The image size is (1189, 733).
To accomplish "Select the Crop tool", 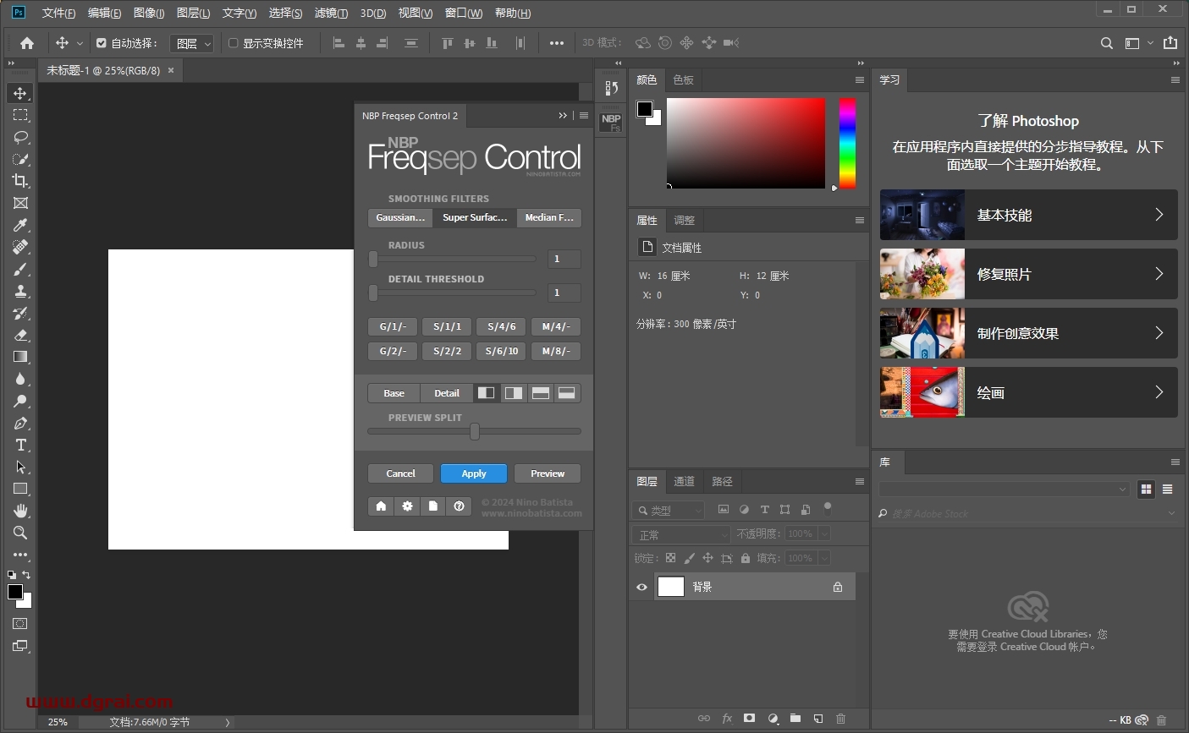I will [20, 181].
